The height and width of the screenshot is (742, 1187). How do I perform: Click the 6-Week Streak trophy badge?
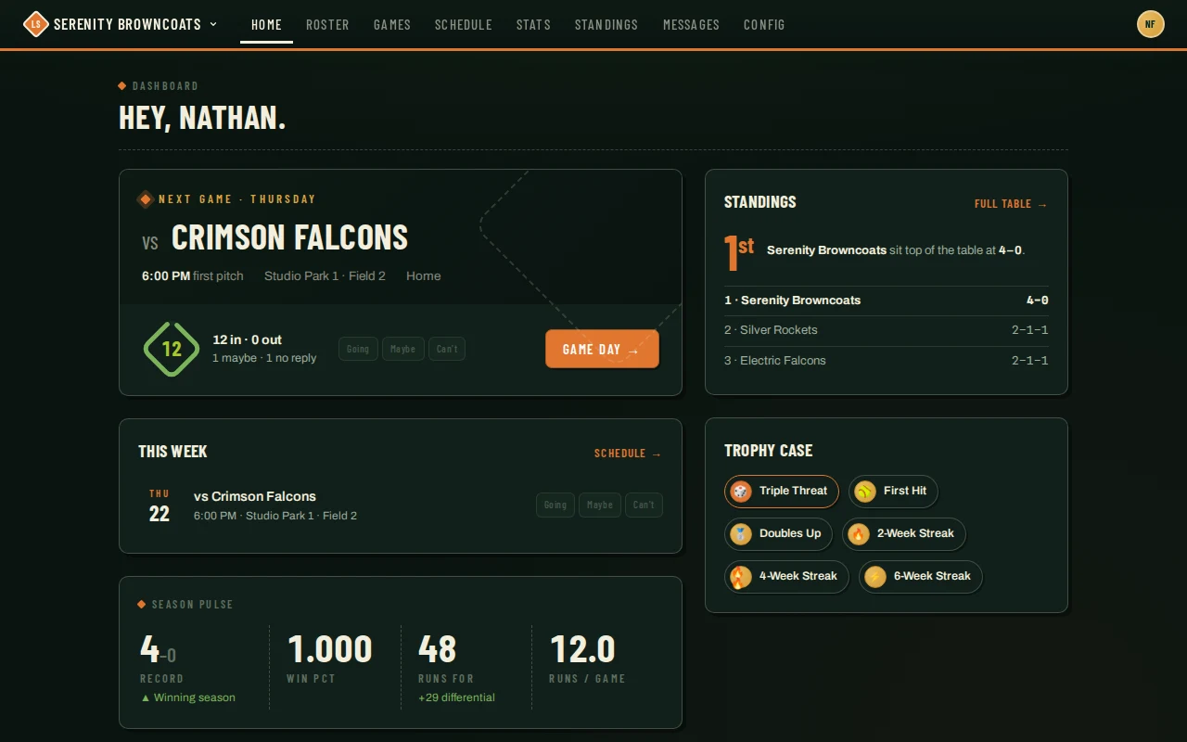coord(920,577)
